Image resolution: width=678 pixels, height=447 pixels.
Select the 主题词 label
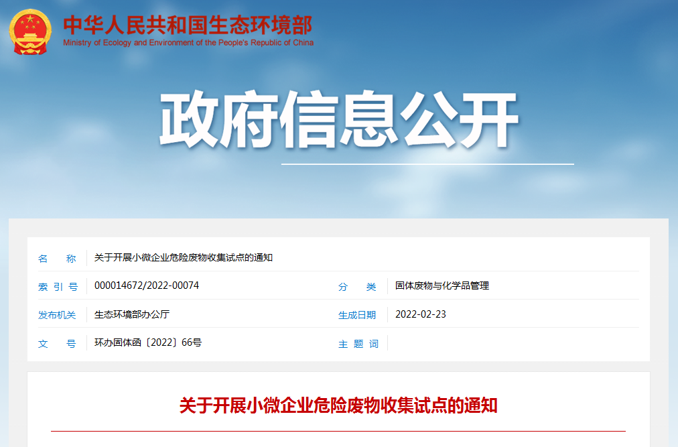(x=358, y=344)
